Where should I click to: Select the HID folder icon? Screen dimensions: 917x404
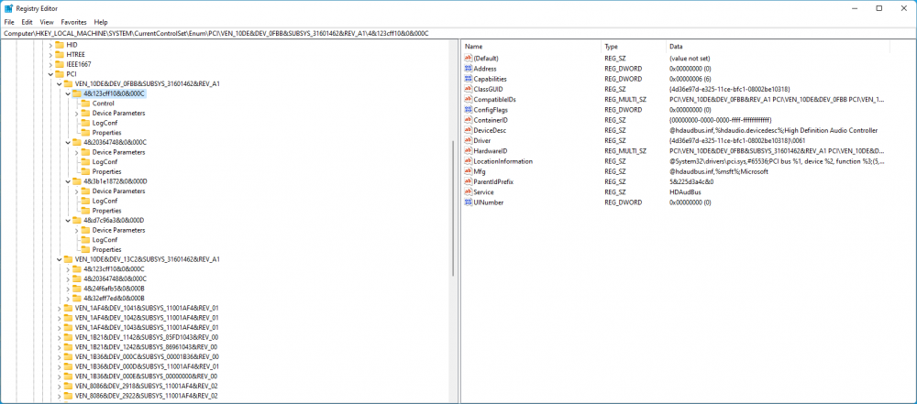[59, 45]
